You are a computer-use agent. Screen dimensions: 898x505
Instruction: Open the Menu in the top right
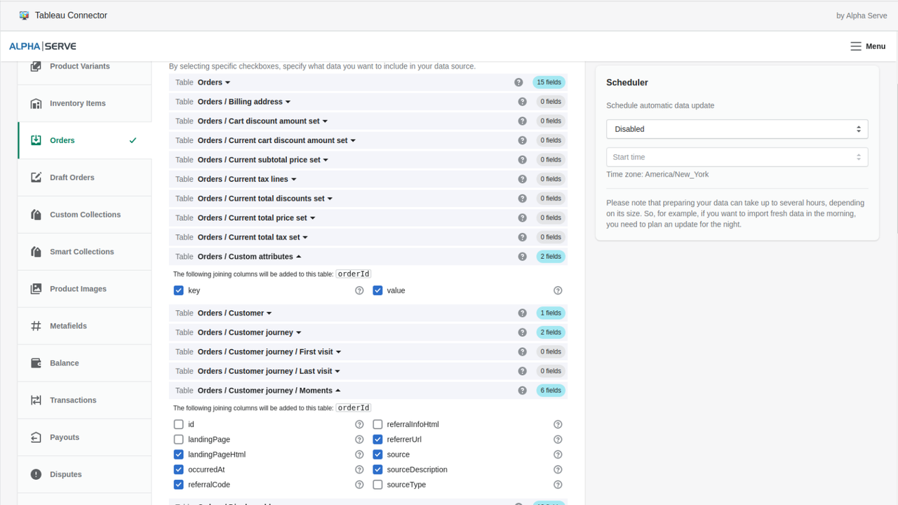point(868,46)
